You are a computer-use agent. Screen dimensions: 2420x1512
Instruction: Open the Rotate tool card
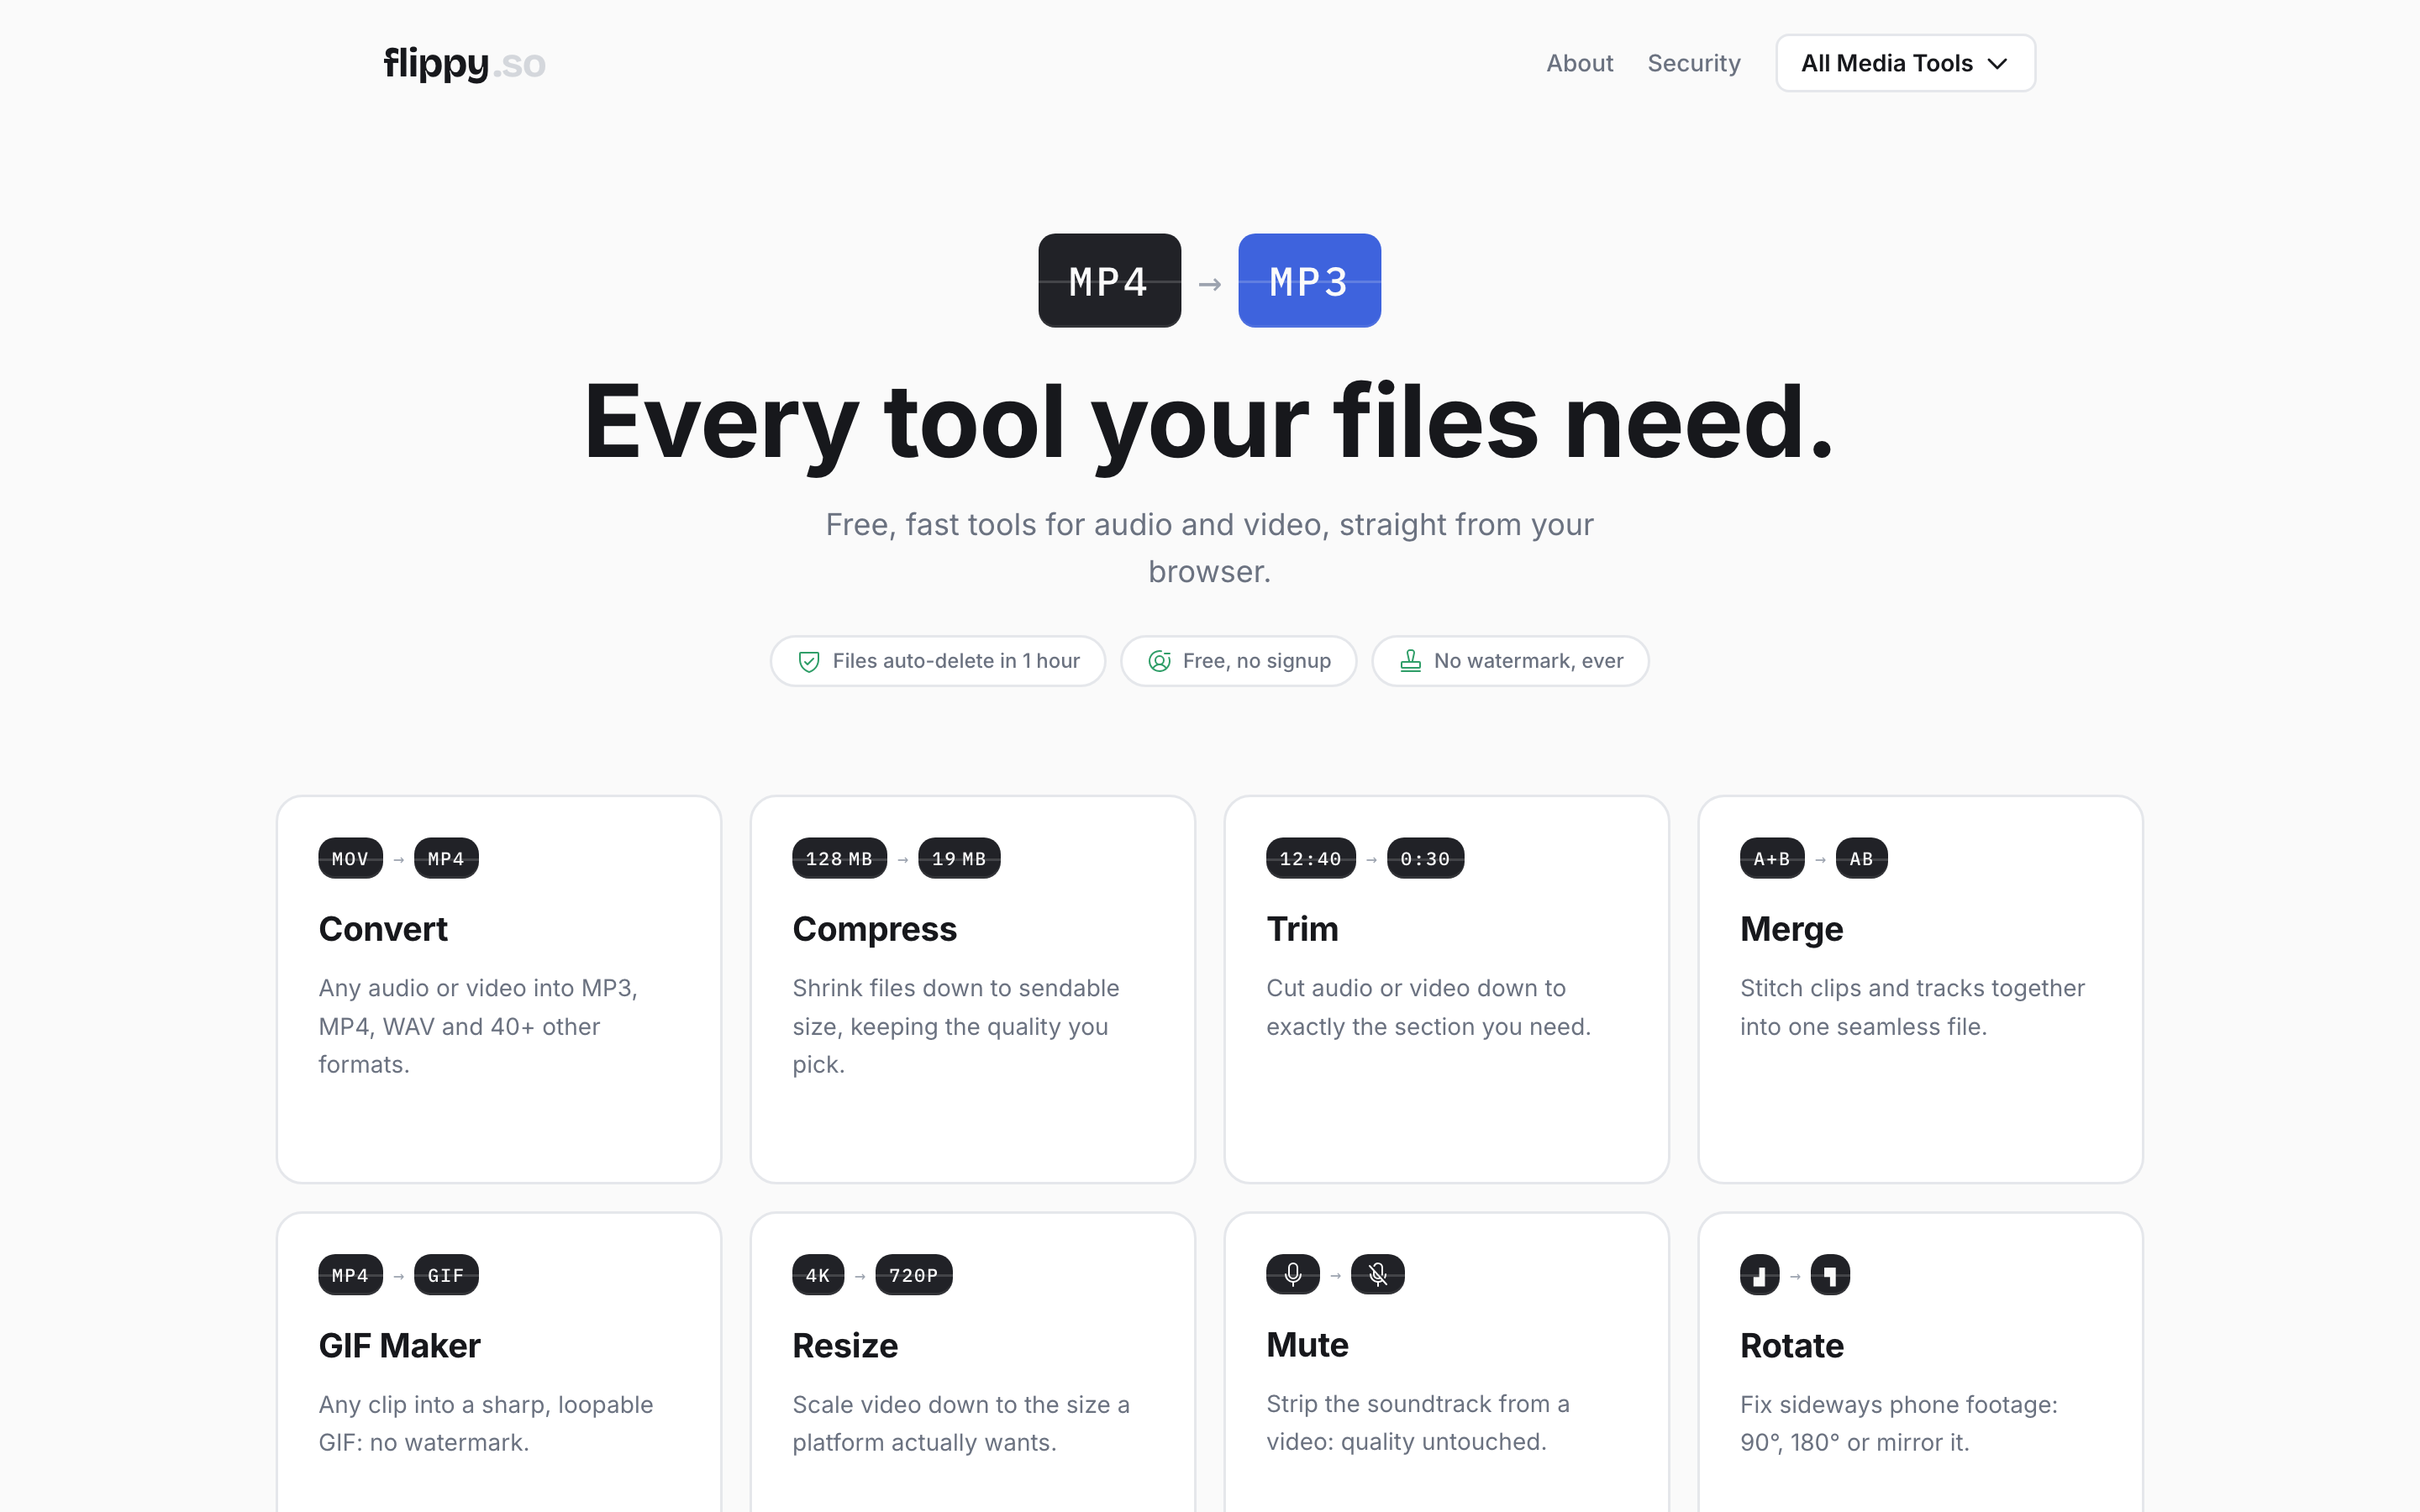coord(1920,1362)
